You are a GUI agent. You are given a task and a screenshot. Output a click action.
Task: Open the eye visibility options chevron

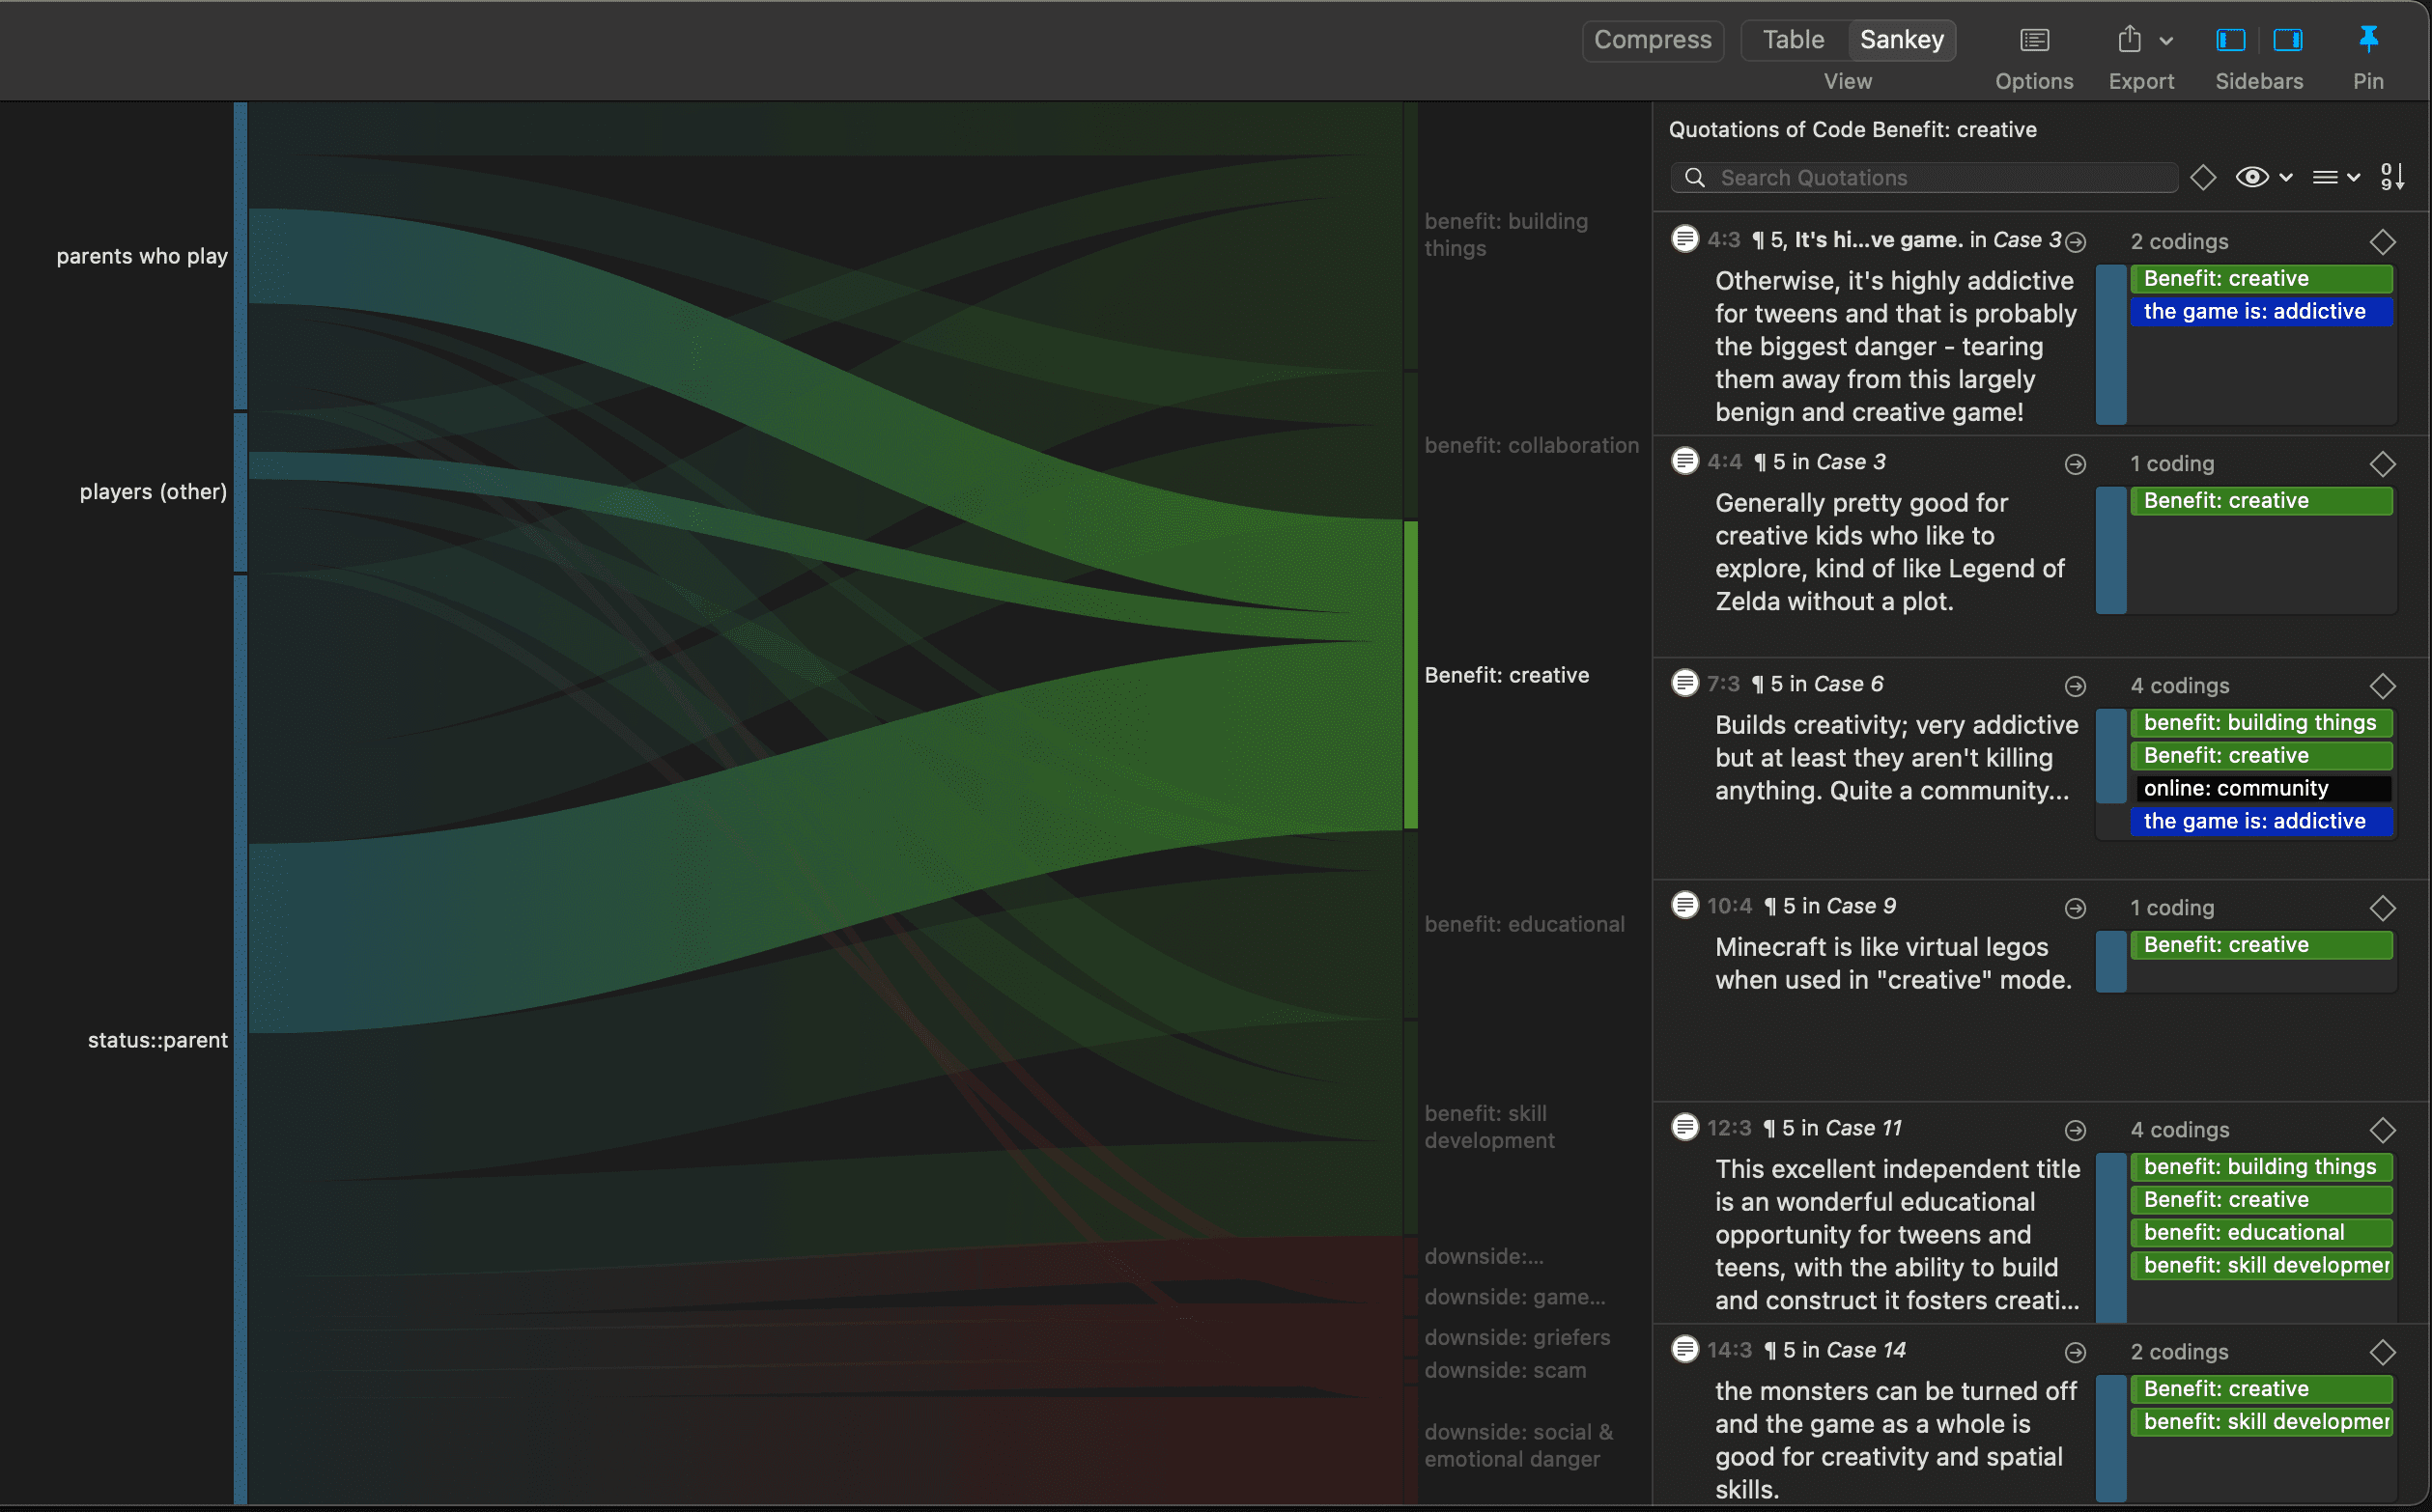[x=2286, y=178]
